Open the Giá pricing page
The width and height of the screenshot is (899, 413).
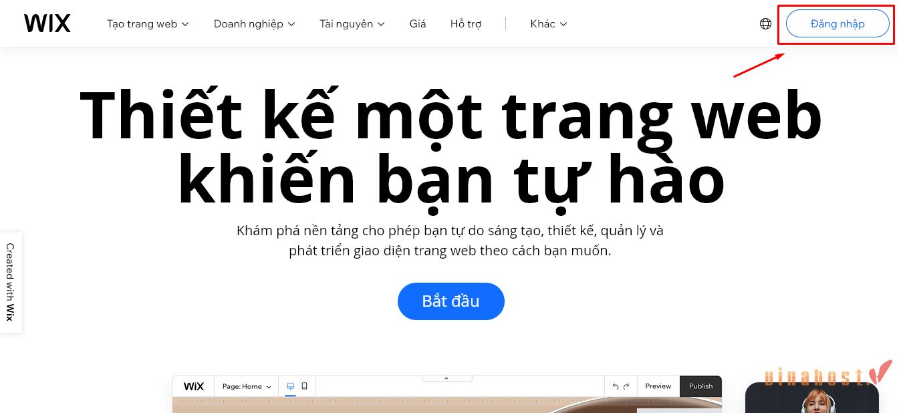[418, 24]
